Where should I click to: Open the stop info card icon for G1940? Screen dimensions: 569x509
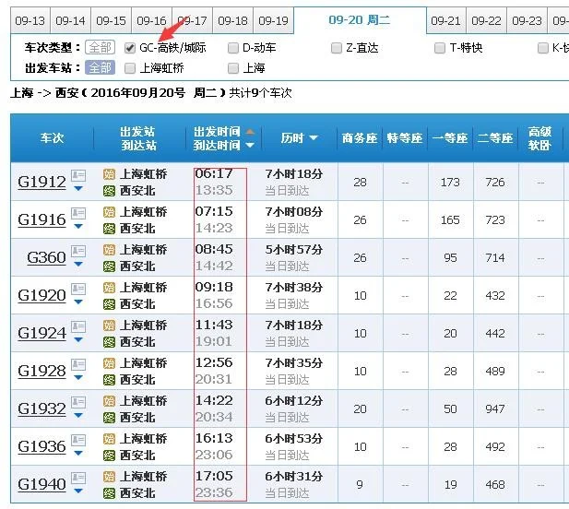[x=78, y=479]
